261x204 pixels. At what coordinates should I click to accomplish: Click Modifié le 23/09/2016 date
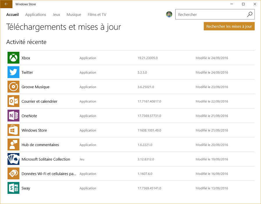(x=212, y=87)
